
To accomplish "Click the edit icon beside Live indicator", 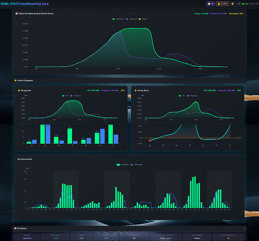I will pyautogui.click(x=239, y=4).
